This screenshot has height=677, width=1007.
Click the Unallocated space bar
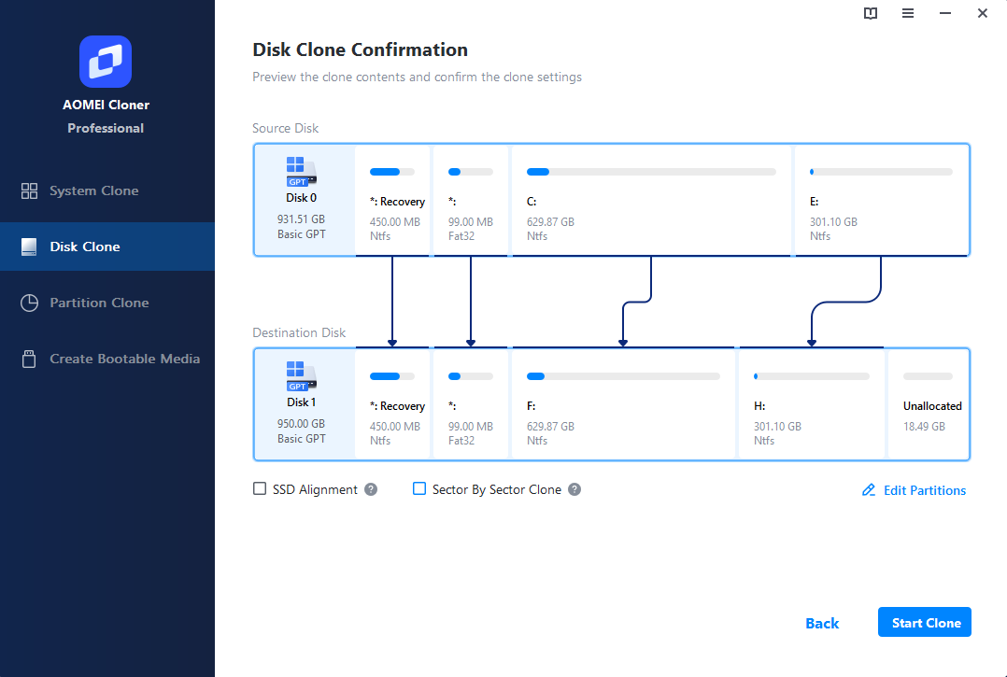click(928, 376)
